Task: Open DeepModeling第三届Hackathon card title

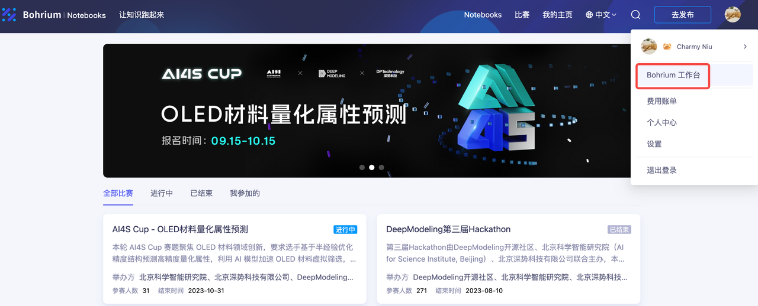Action: click(448, 229)
